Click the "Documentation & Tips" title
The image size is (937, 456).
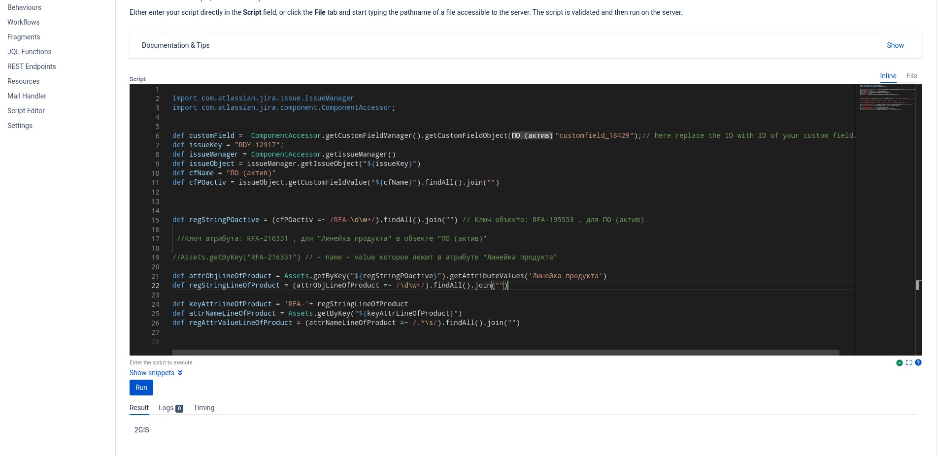(176, 45)
